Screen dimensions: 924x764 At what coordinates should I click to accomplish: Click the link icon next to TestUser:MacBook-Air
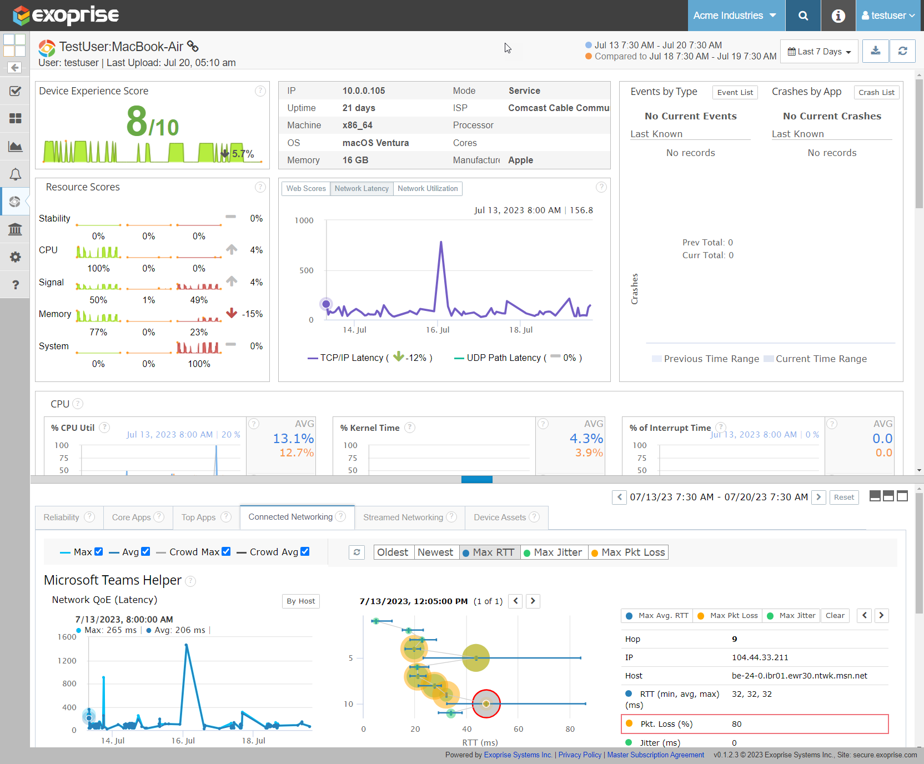pyautogui.click(x=193, y=46)
